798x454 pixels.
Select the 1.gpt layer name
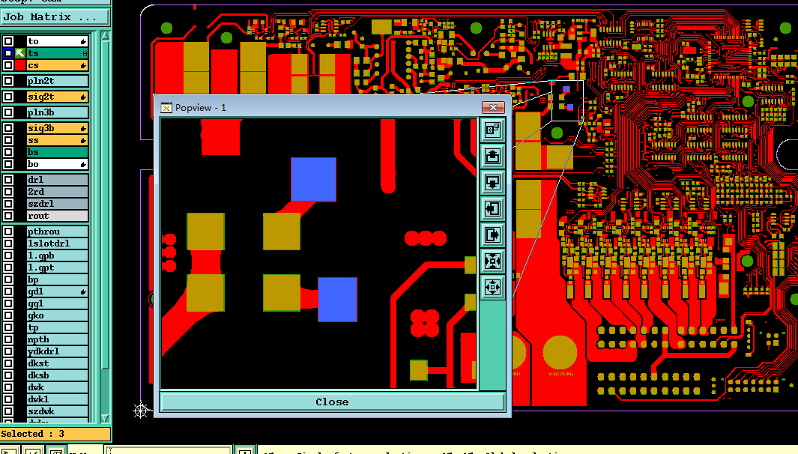tap(58, 267)
